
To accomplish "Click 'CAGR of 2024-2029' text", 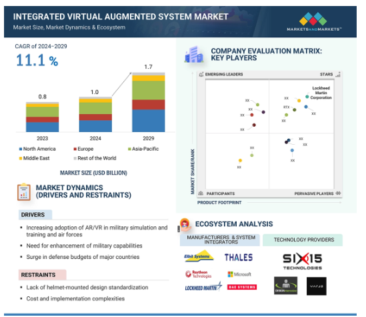I will (x=41, y=46).
